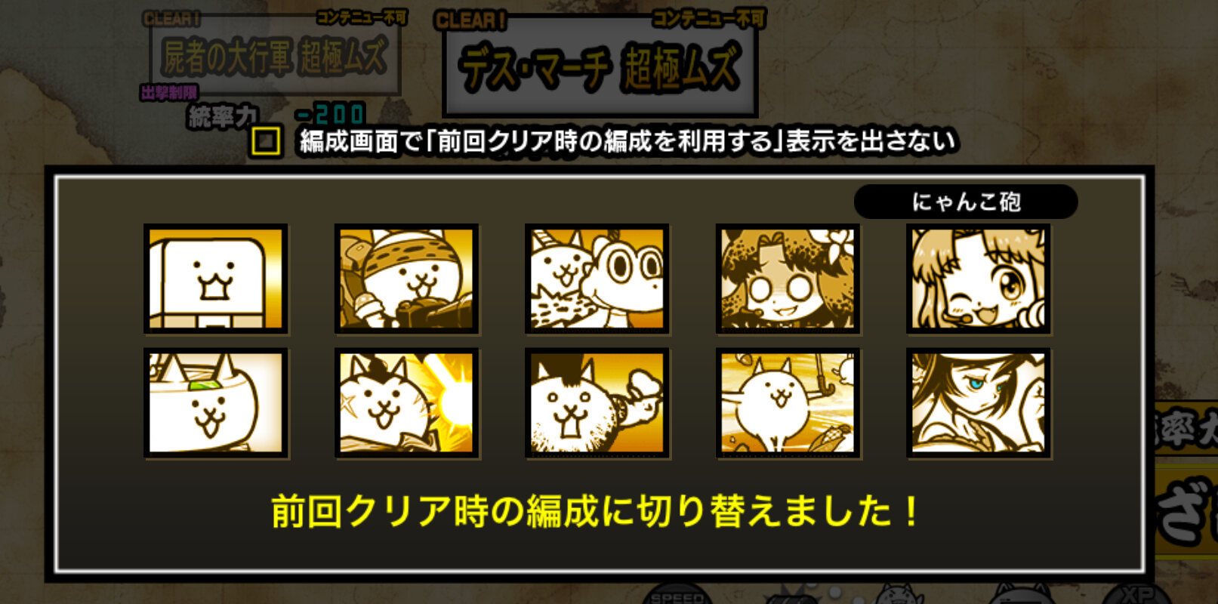Select the Eraser Wall Cat unit icon
This screenshot has height=604, width=1218.
pos(216,279)
